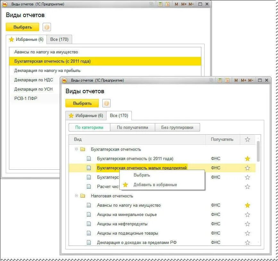Close the front Виды отчетов window
Viewport: 278px width, 261px height.
(x=266, y=80)
